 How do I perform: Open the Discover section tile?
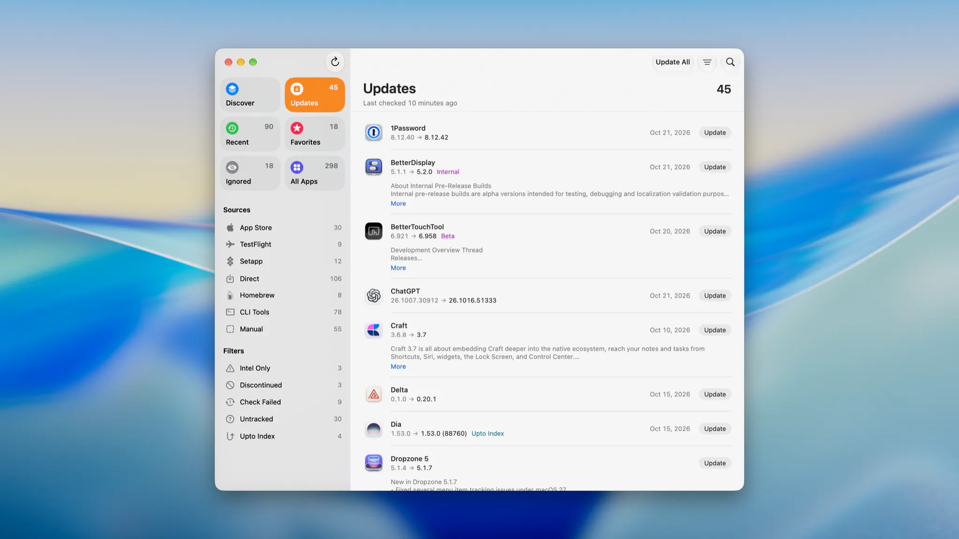coord(250,95)
